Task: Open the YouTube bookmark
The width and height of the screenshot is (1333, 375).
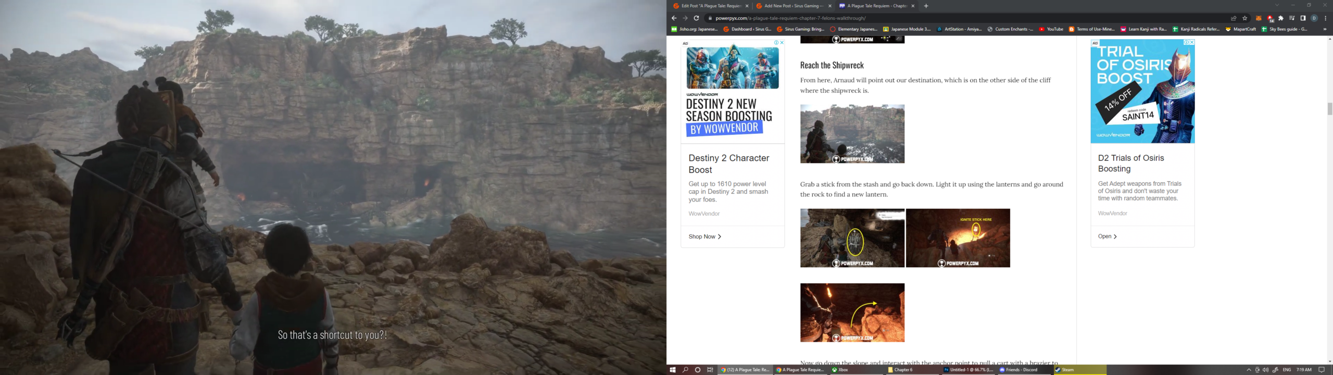Action: coord(1051,29)
